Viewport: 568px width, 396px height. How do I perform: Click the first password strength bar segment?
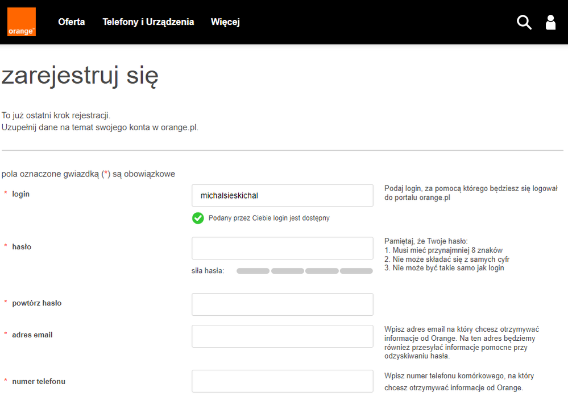click(253, 271)
